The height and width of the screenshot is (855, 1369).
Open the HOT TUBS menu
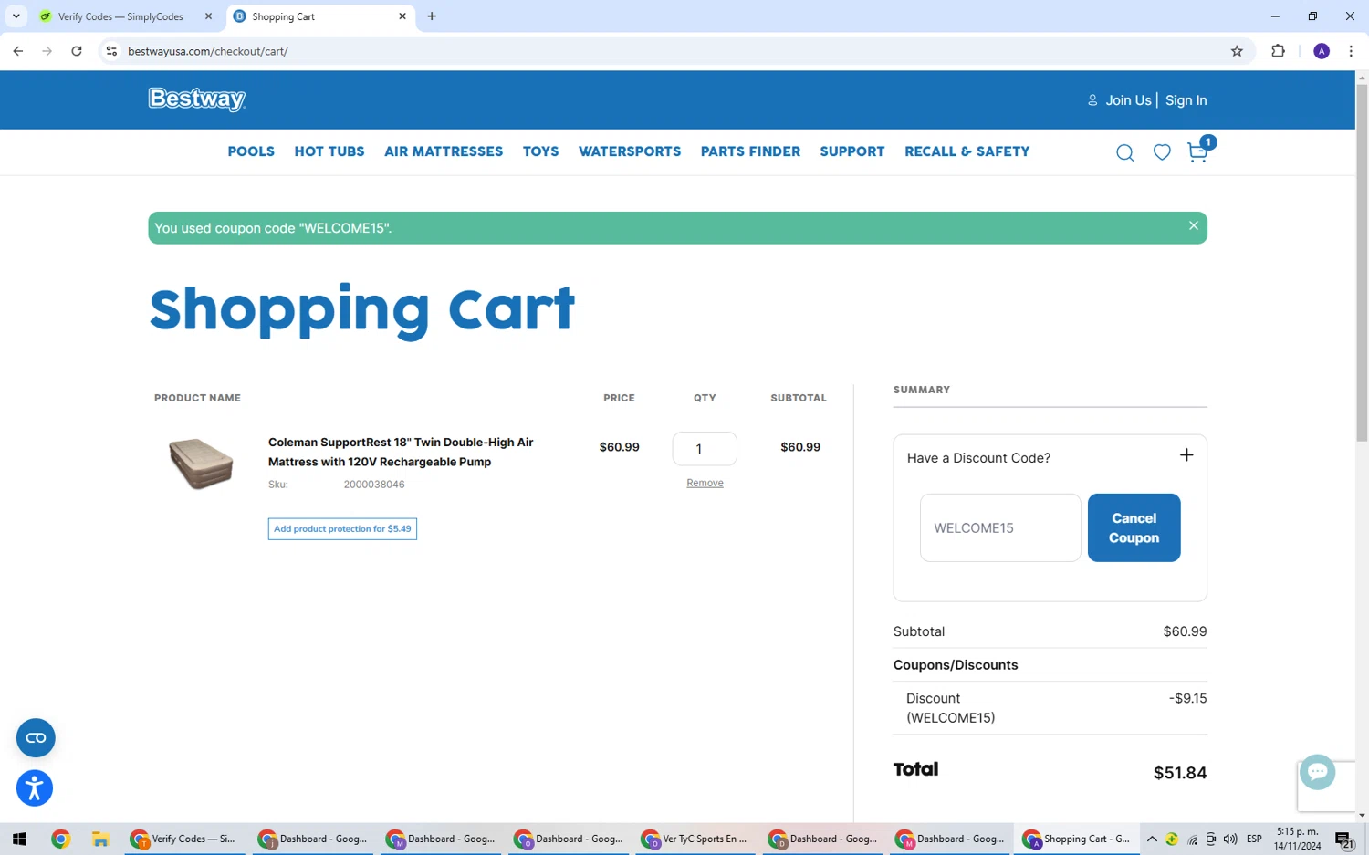click(329, 151)
